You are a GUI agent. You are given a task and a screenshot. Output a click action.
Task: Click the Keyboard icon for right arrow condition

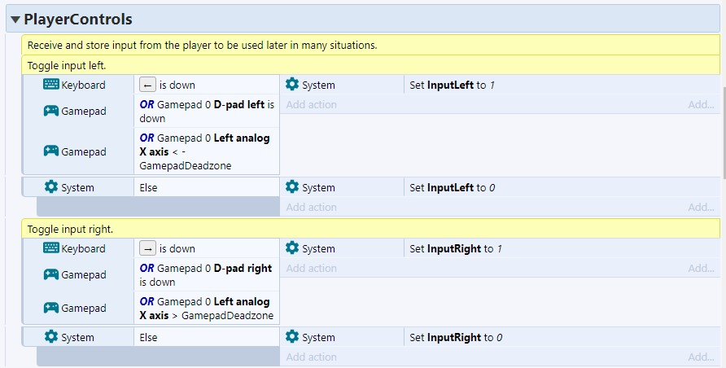[x=51, y=248]
